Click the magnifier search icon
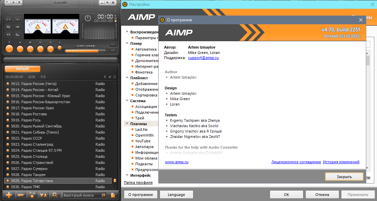Viewport: 377px width, 201px height. (x=55, y=195)
